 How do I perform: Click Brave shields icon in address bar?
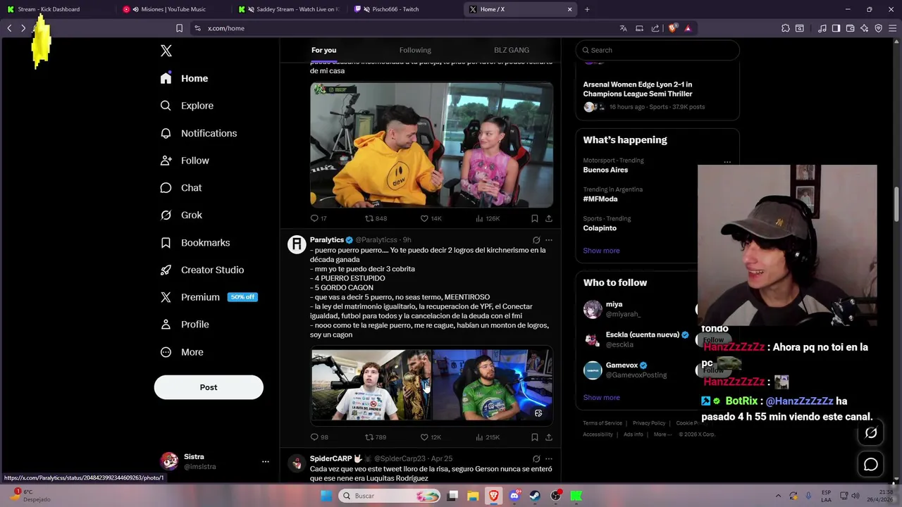pyautogui.click(x=673, y=28)
